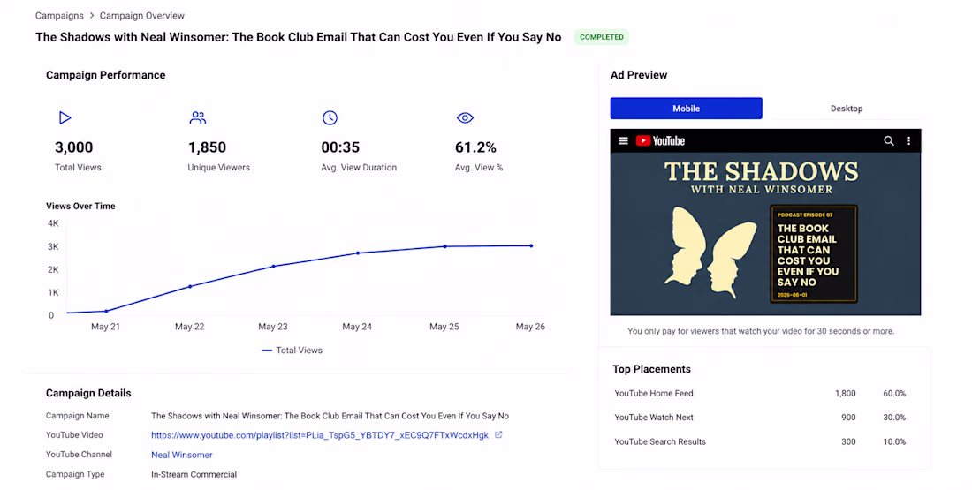Open the YouTube playlist URL link
The height and width of the screenshot is (490, 972).
pos(320,435)
